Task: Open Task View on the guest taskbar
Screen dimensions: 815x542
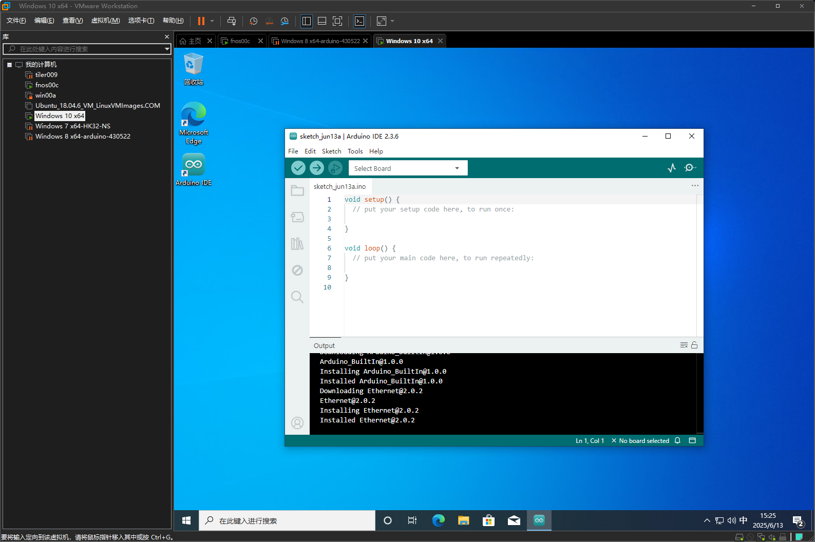Action: (412, 520)
